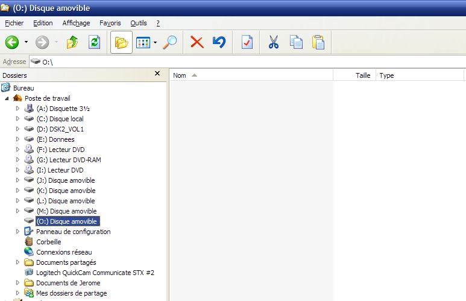The image size is (466, 301).
Task: Select (I:) Lecteur DVD in the tree
Action: (60, 170)
